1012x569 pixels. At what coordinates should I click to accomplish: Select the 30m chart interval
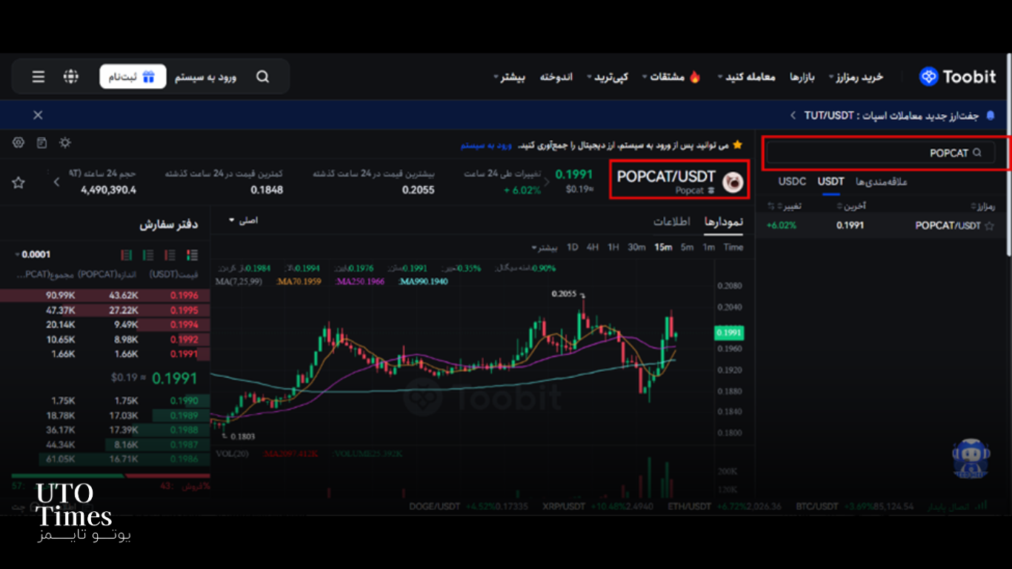coord(636,247)
